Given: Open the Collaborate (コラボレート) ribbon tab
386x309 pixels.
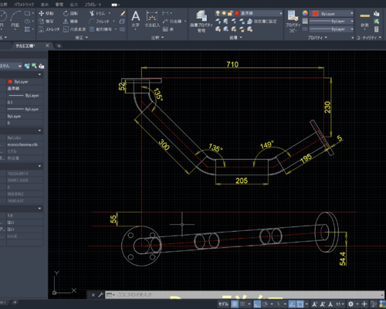Looking at the screenshot, I should point(93,5).
